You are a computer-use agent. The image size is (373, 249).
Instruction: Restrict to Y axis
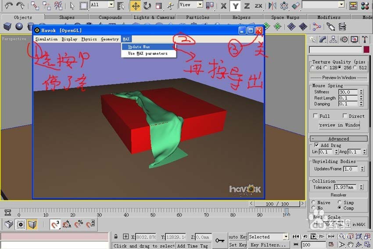click(x=235, y=6)
